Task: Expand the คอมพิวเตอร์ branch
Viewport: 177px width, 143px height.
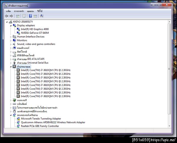Action: click(11, 48)
